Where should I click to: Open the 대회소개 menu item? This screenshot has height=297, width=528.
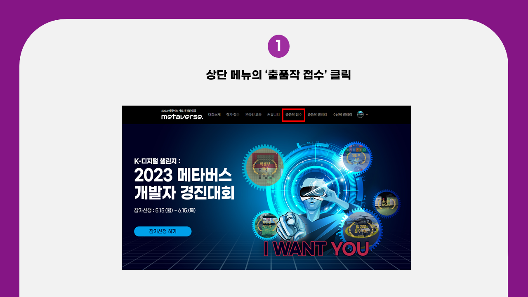point(214,115)
